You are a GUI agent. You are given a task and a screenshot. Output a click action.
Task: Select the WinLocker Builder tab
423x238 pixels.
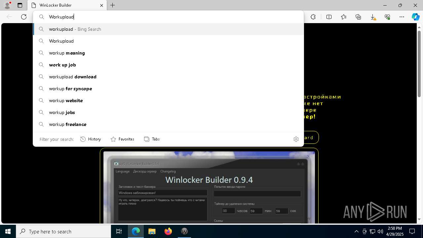pos(67,5)
